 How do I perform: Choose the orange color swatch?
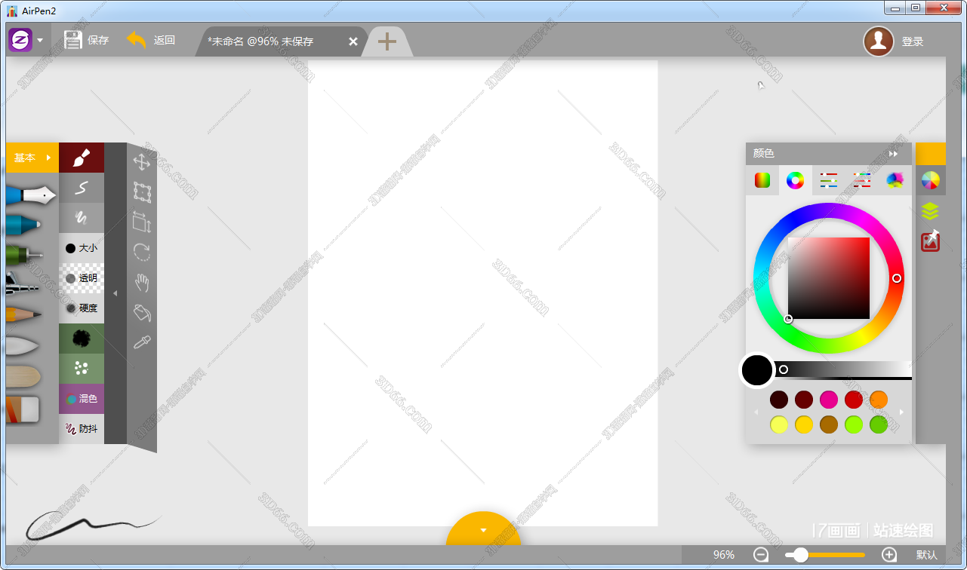coord(878,400)
